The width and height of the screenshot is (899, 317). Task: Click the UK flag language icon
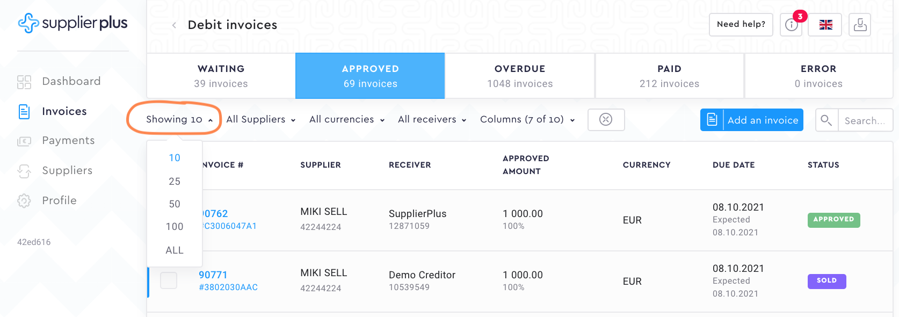[825, 25]
